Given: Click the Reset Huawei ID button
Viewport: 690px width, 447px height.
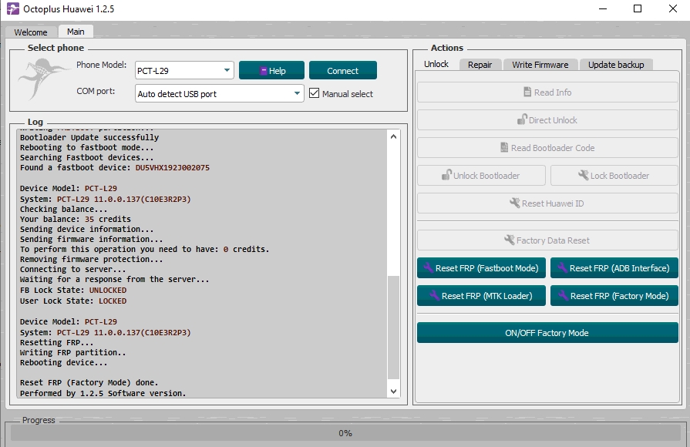Looking at the screenshot, I should [547, 203].
